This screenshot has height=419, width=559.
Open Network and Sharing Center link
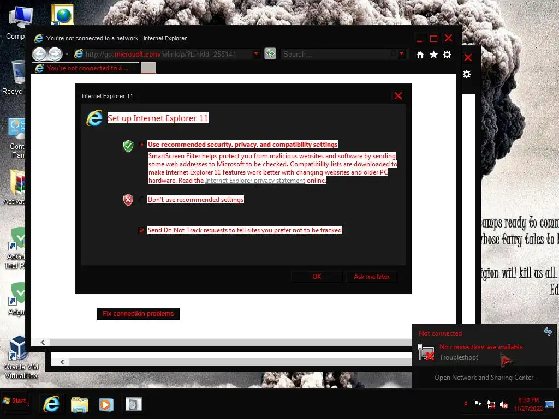pyautogui.click(x=484, y=378)
